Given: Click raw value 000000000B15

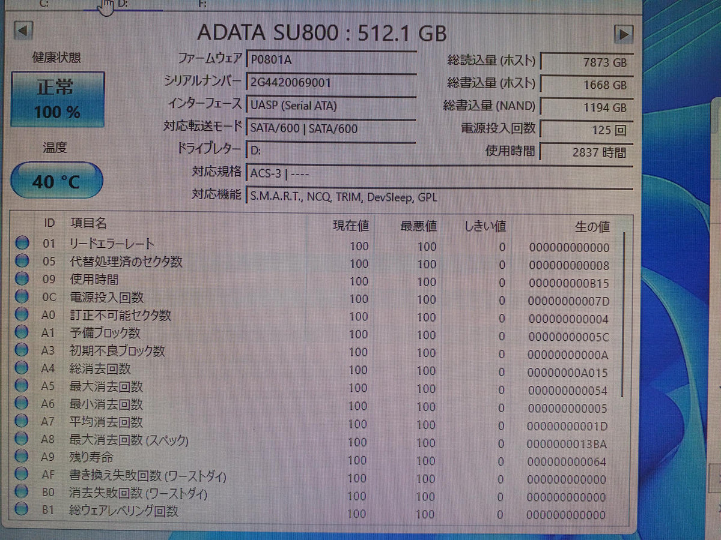Looking at the screenshot, I should coord(568,283).
